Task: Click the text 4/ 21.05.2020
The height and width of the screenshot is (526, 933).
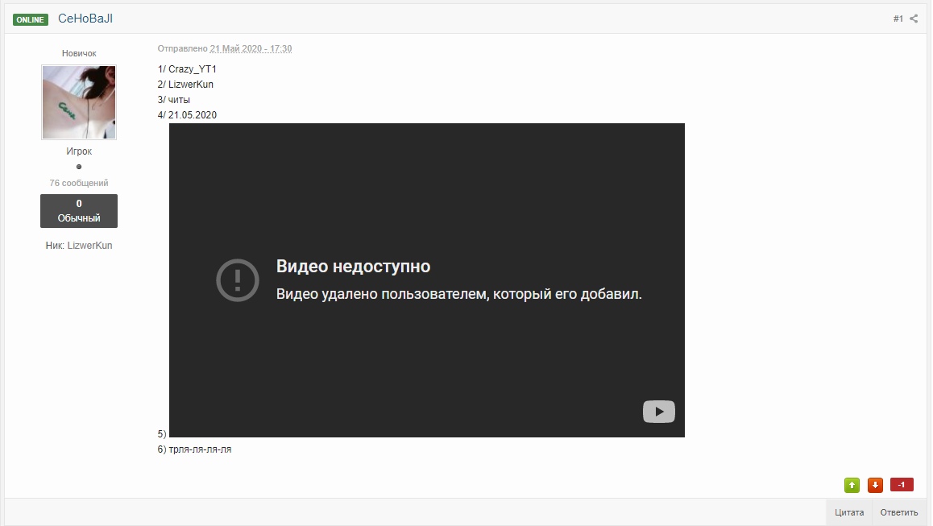Action: pos(188,115)
